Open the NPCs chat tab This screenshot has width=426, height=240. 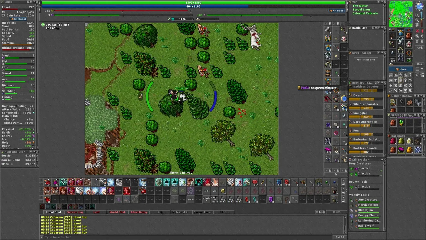point(224,212)
